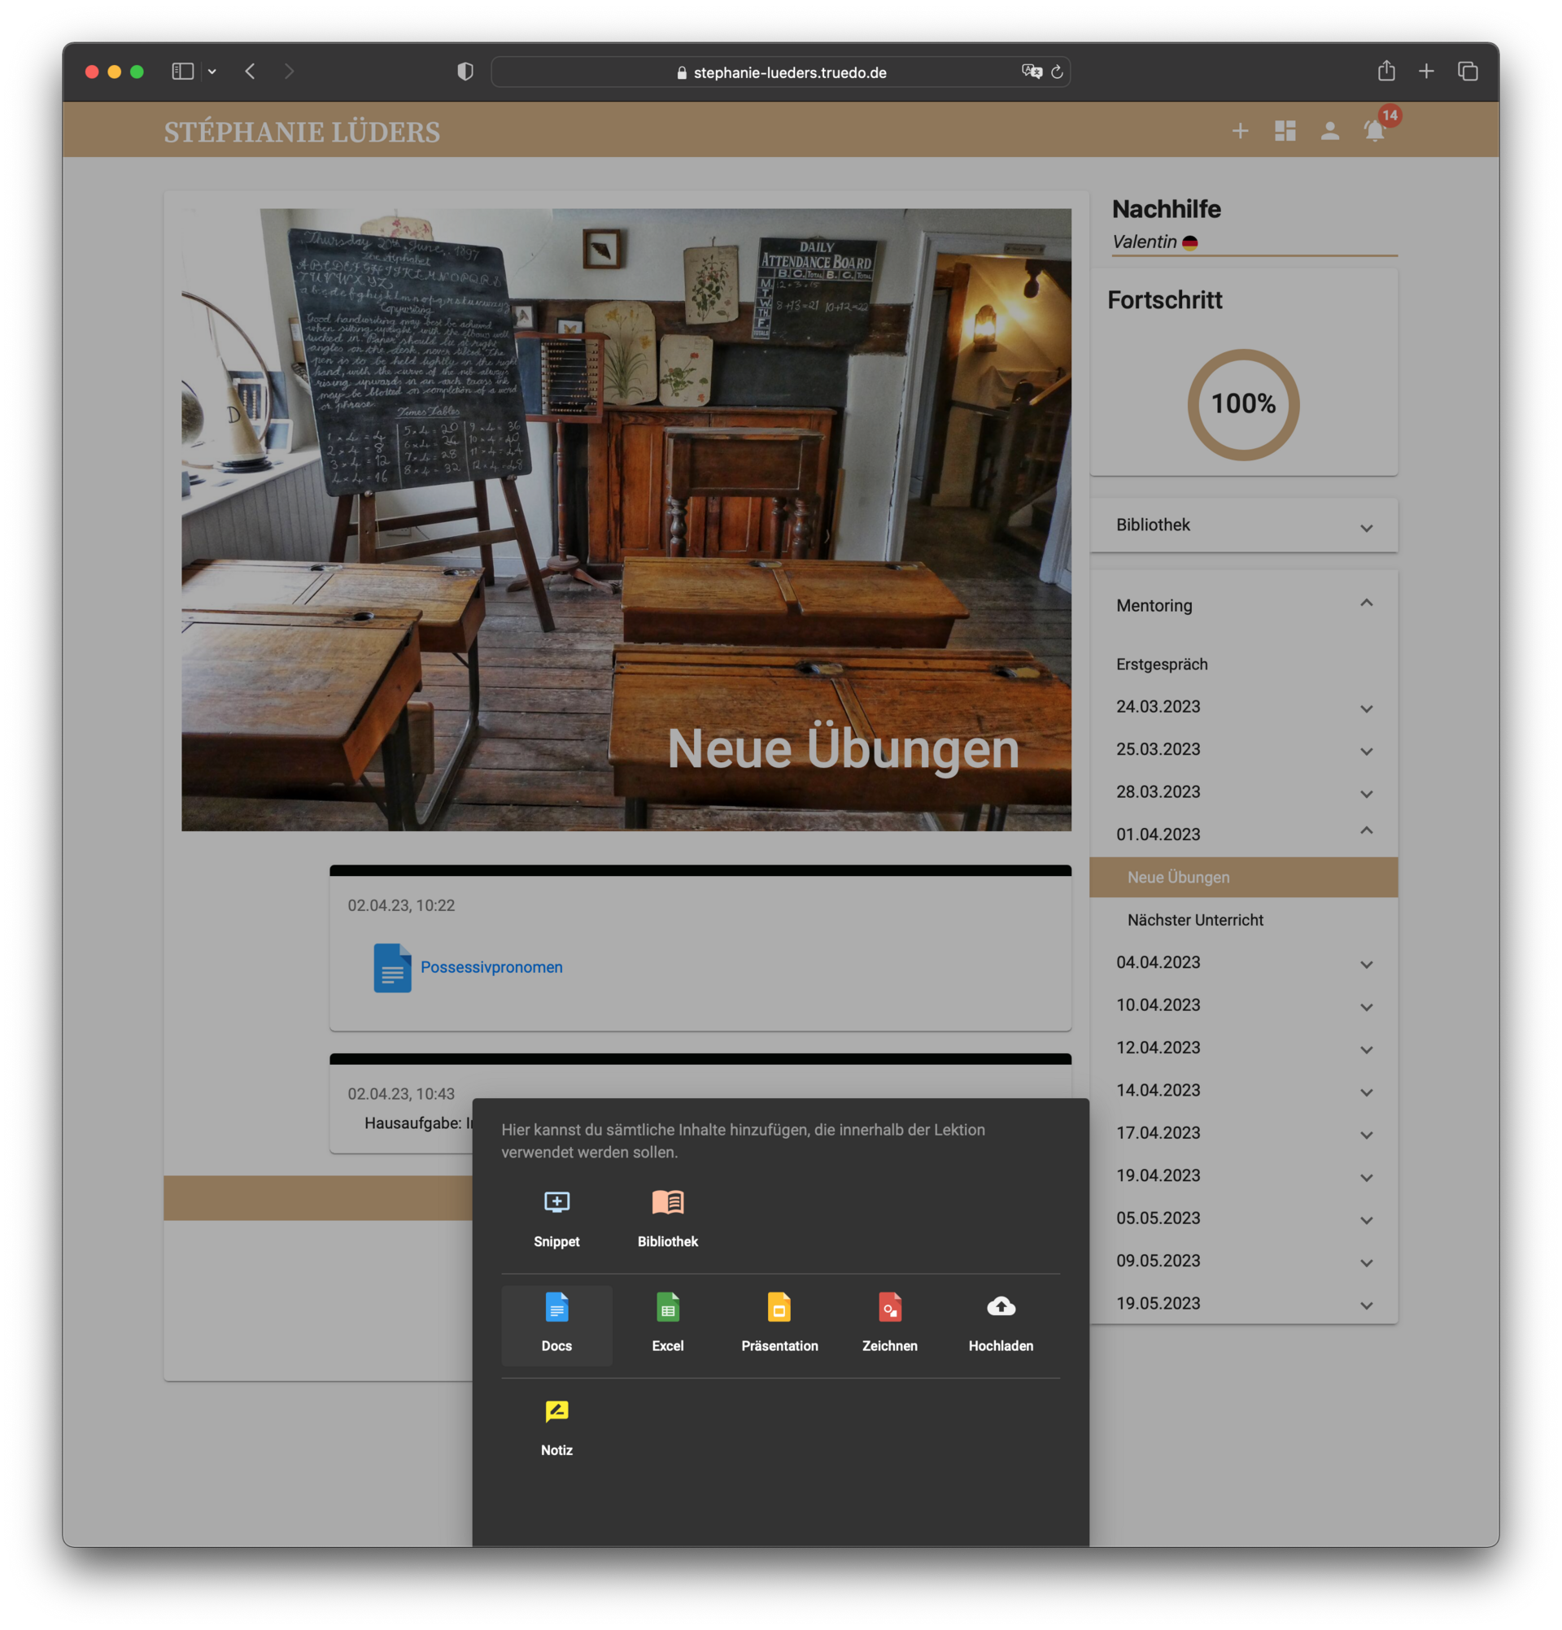Open the Erstgespräch entry
This screenshot has width=1562, height=1630.
click(x=1161, y=665)
